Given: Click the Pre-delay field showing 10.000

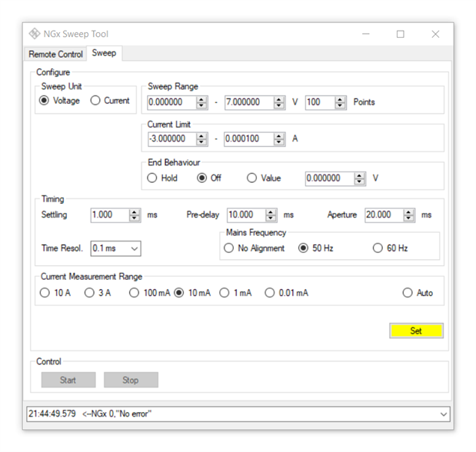Looking at the screenshot, I should pyautogui.click(x=246, y=215).
